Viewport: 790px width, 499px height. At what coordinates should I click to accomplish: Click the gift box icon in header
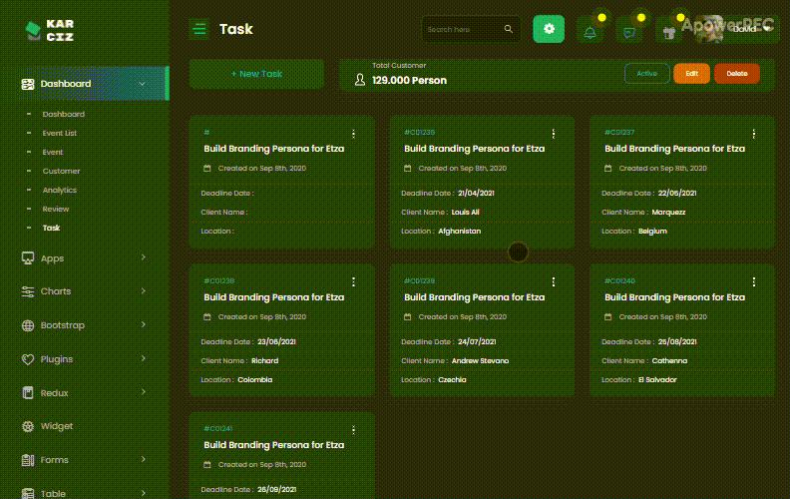click(x=668, y=31)
